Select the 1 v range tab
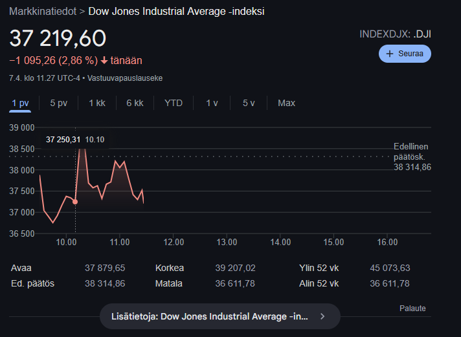Image resolution: width=461 pixels, height=337 pixels. (x=212, y=103)
